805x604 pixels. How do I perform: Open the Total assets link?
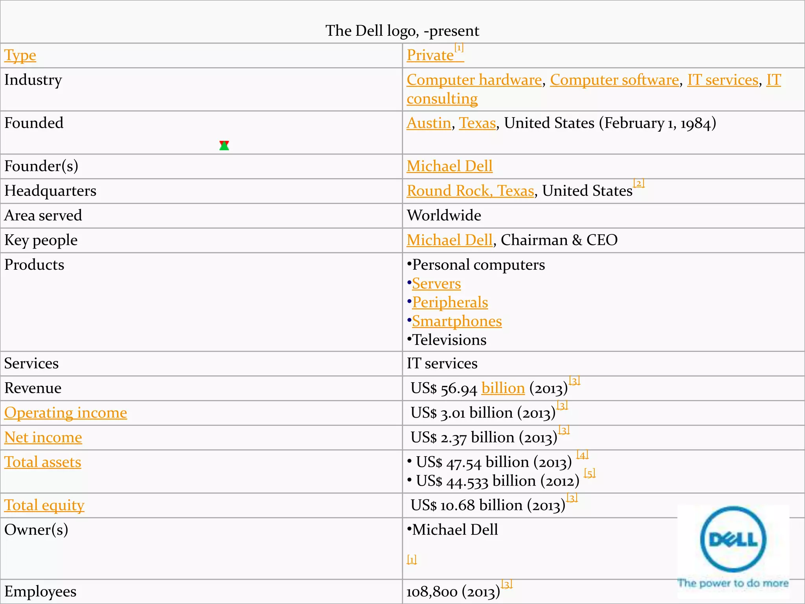pyautogui.click(x=43, y=462)
